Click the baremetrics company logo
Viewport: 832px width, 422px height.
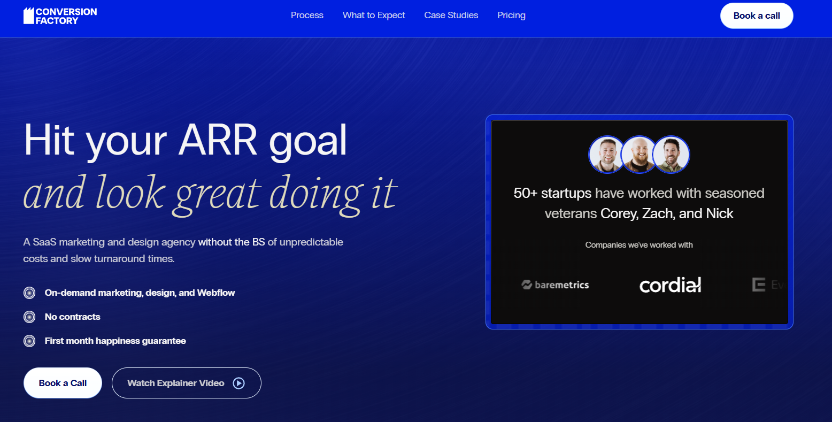(x=555, y=285)
